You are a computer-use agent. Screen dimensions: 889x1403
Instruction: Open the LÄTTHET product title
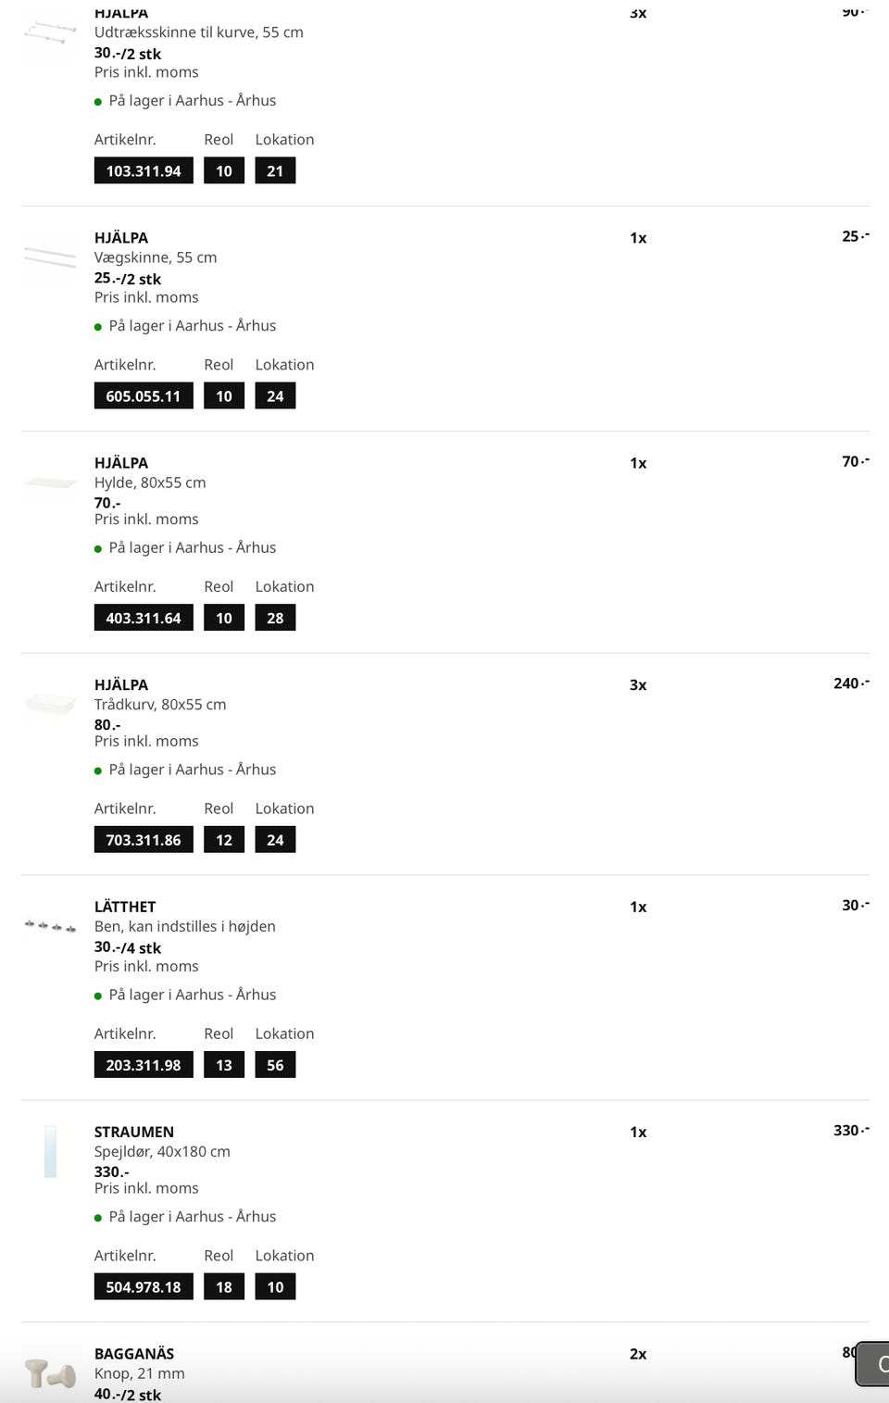pyautogui.click(x=125, y=907)
